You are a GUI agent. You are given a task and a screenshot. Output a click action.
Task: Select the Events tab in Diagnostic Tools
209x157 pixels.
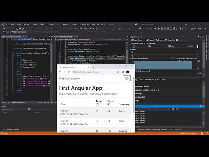(x=141, y=79)
